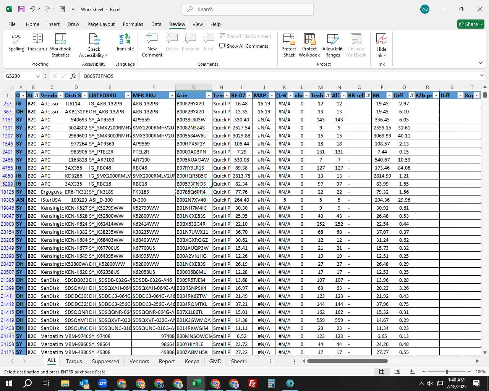The width and height of the screenshot is (489, 391).
Task: Open the MFR SKU column filter dropdown
Action: click(x=172, y=95)
